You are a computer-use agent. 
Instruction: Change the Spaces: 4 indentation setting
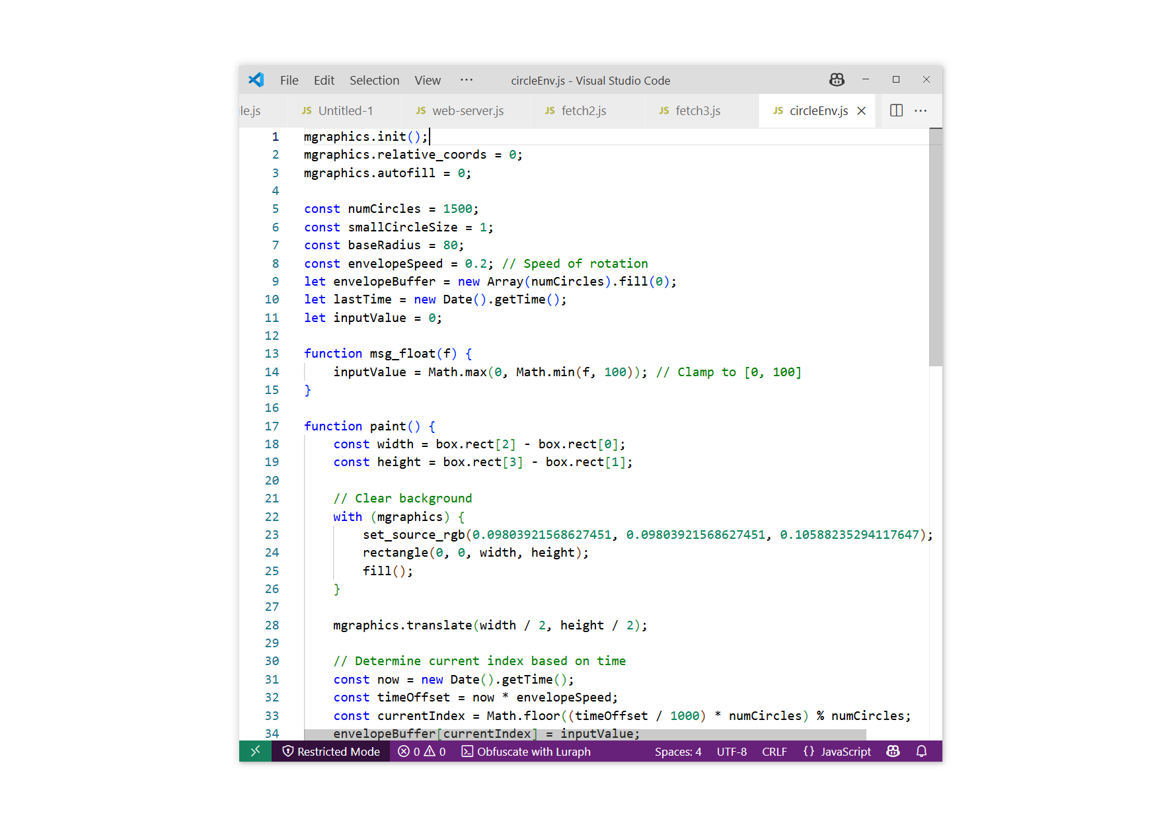click(x=677, y=752)
